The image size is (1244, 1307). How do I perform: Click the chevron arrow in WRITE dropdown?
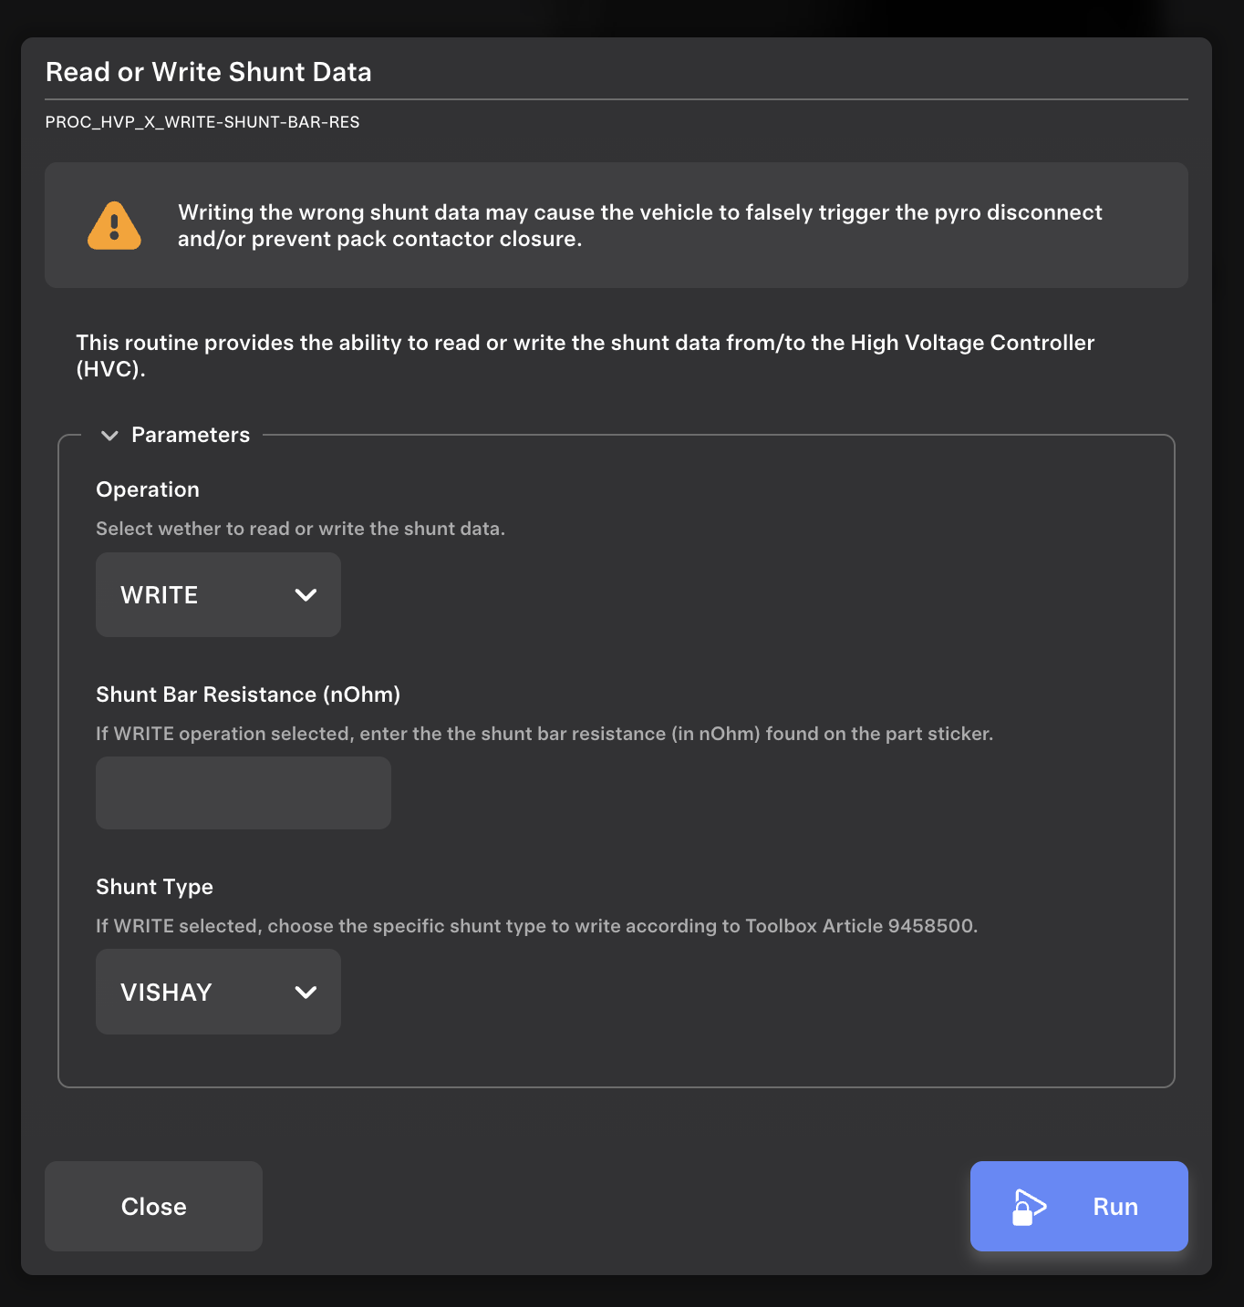point(306,595)
